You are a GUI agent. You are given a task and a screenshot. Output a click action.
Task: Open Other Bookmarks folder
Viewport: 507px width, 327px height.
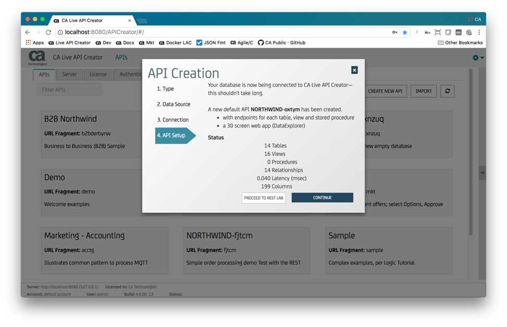coord(460,43)
